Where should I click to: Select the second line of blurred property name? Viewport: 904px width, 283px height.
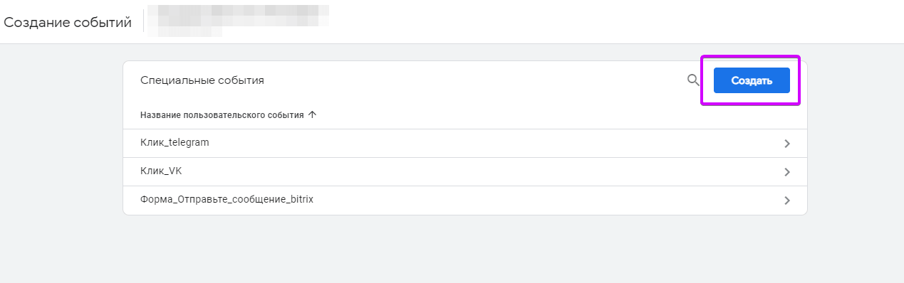tap(189, 31)
